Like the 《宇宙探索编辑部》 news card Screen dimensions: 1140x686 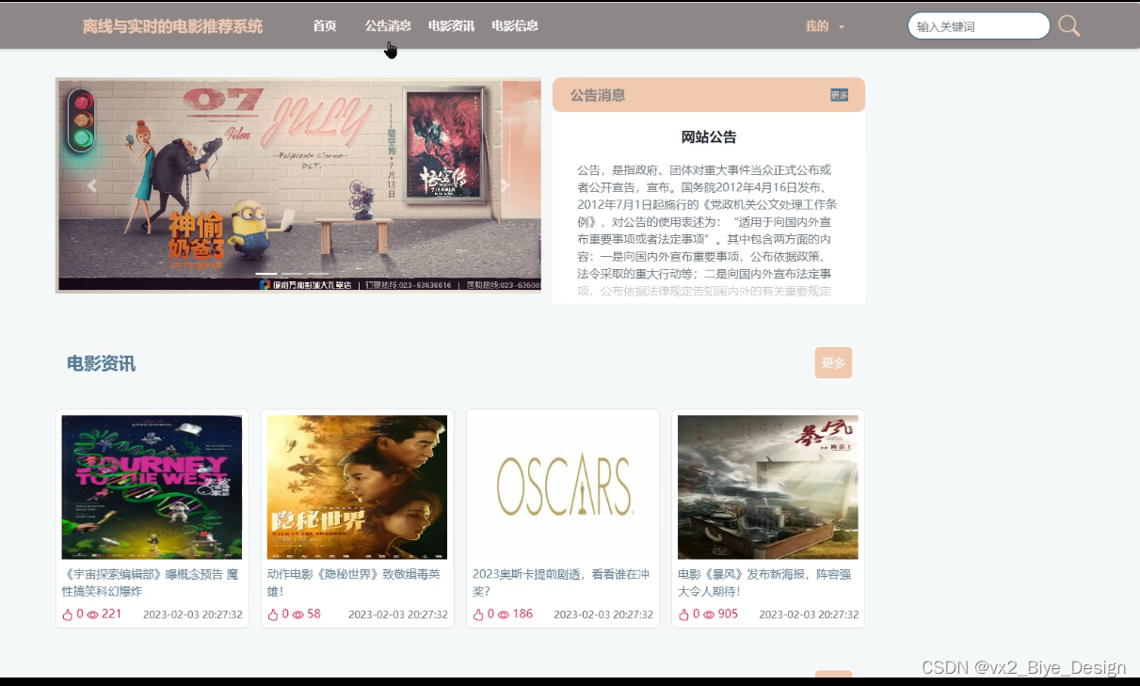point(68,614)
